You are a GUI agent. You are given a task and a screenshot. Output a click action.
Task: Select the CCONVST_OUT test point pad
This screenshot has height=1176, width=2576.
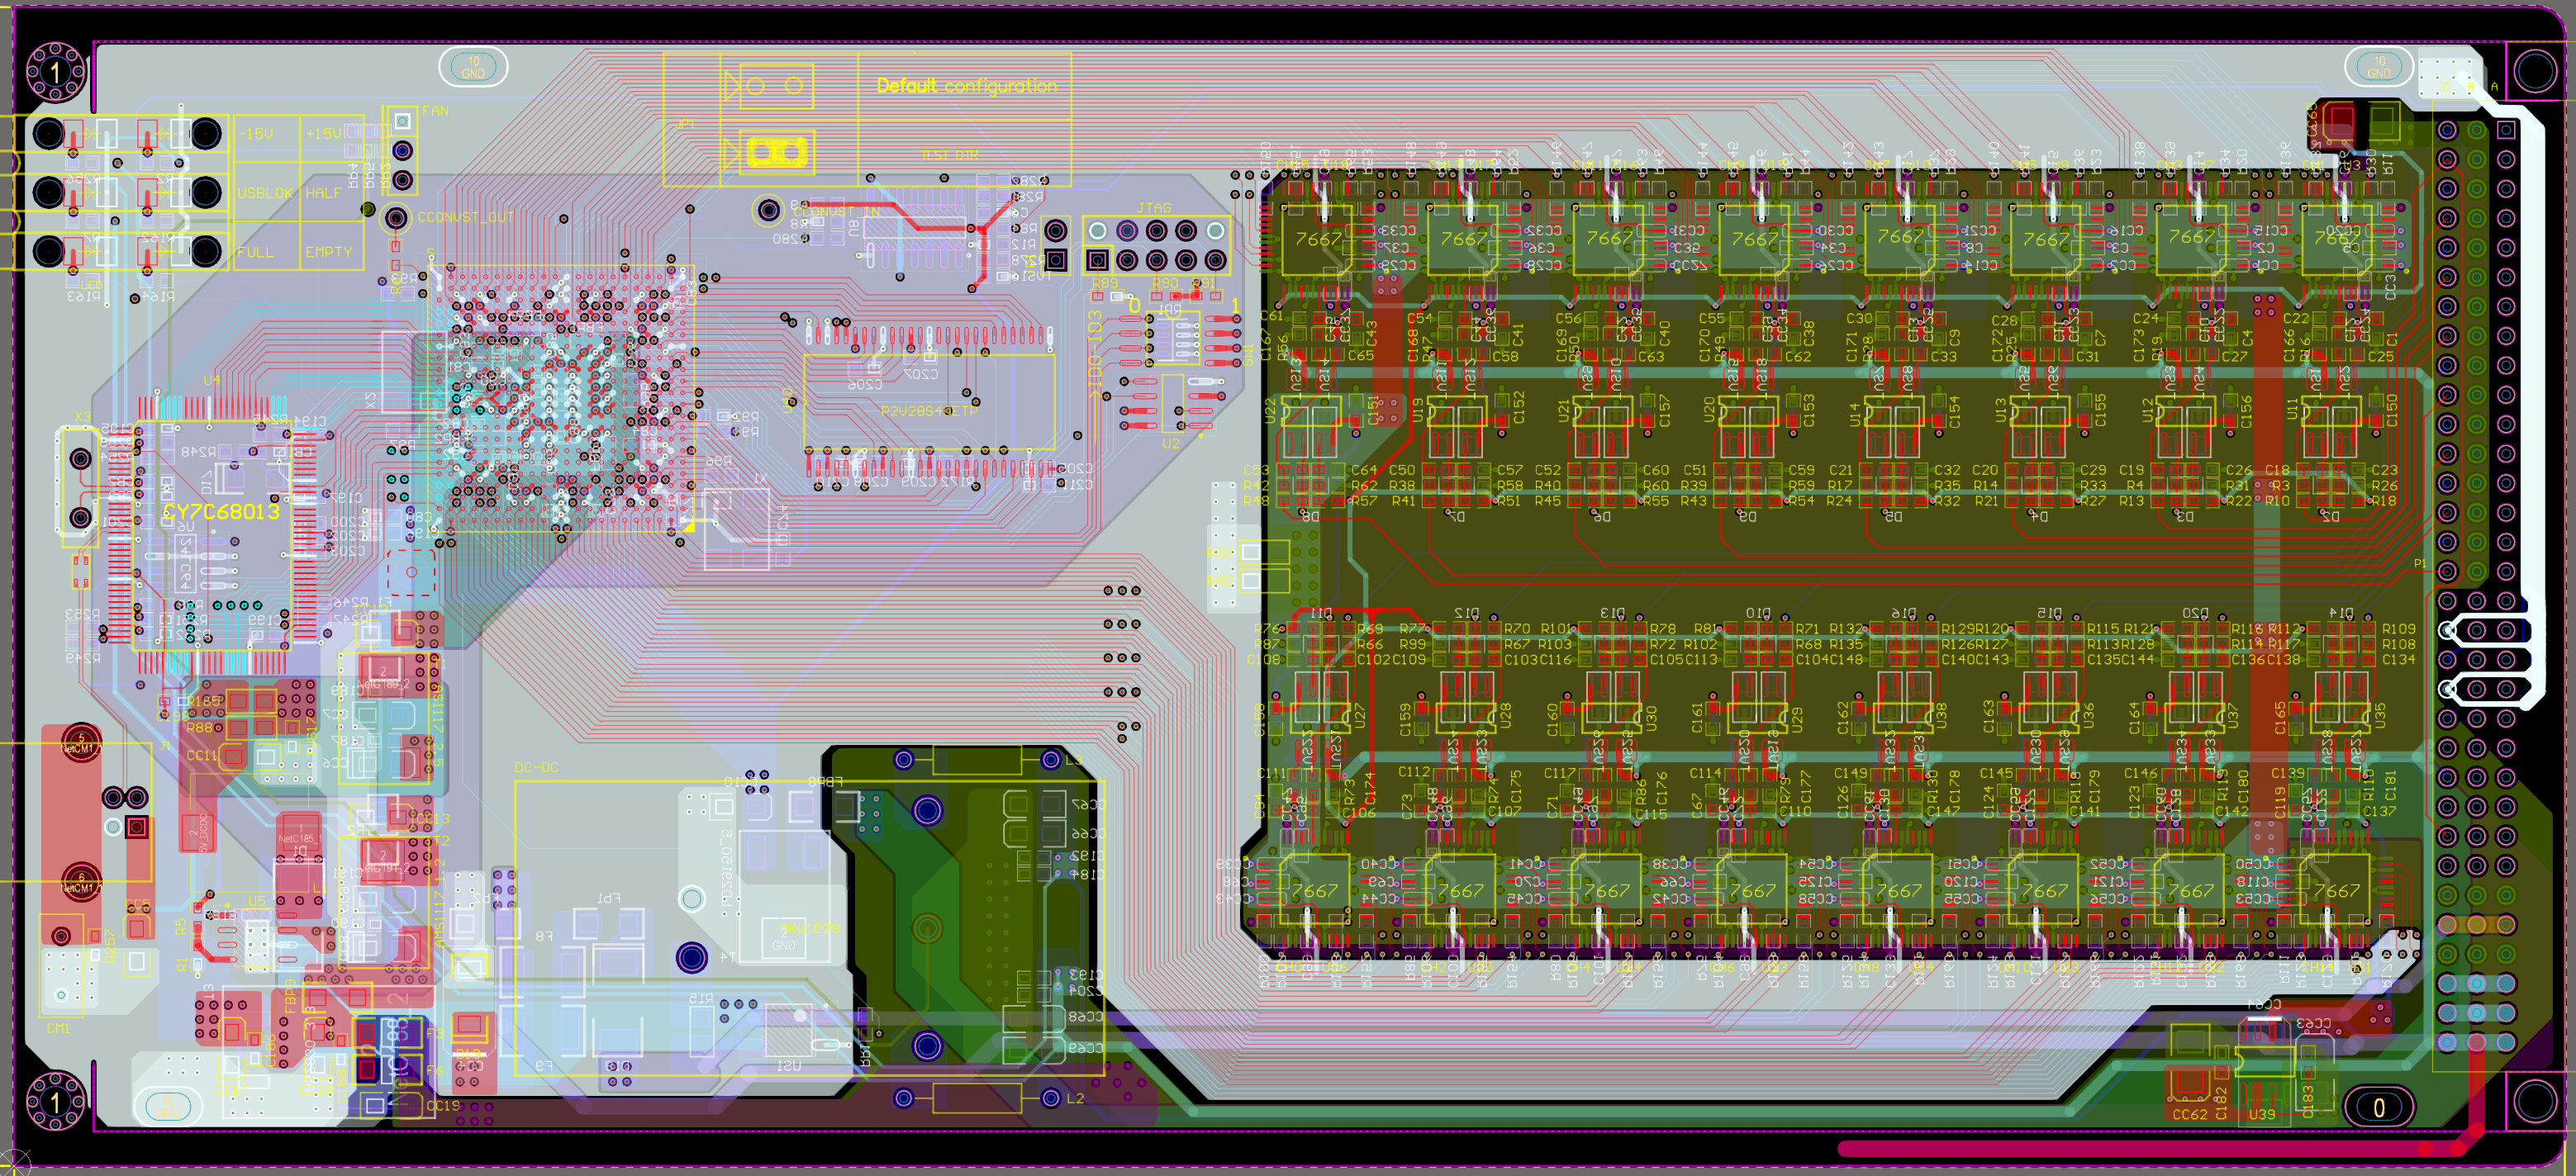pyautogui.click(x=396, y=217)
